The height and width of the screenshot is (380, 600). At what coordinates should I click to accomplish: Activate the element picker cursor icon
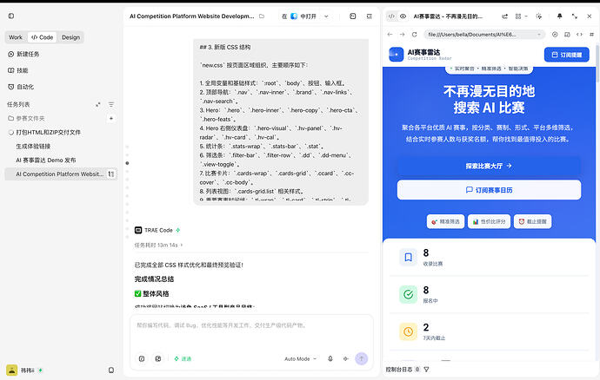(539, 16)
